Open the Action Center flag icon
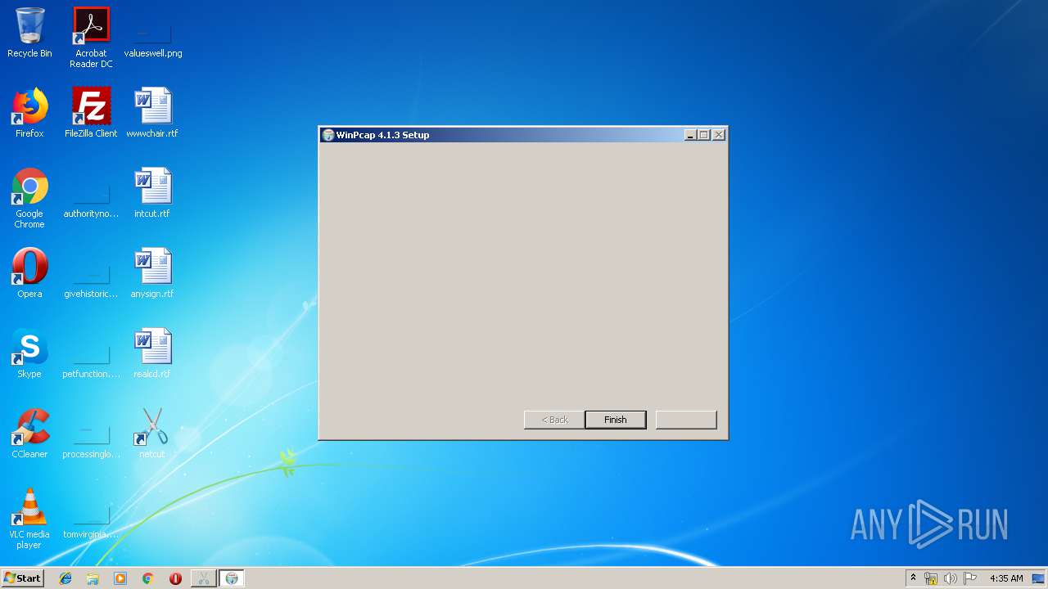This screenshot has height=589, width=1048. click(x=970, y=578)
